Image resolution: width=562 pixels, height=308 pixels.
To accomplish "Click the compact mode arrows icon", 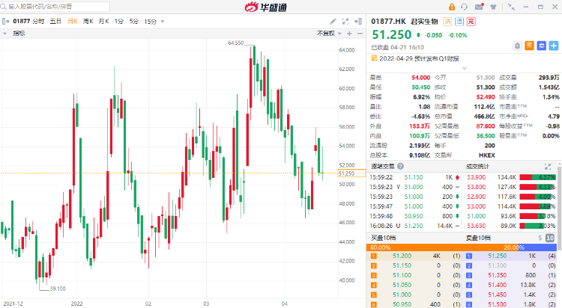I will click(512, 7).
